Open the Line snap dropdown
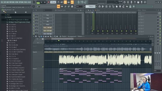Screen dimensions: 162x91 tap(79, 7)
